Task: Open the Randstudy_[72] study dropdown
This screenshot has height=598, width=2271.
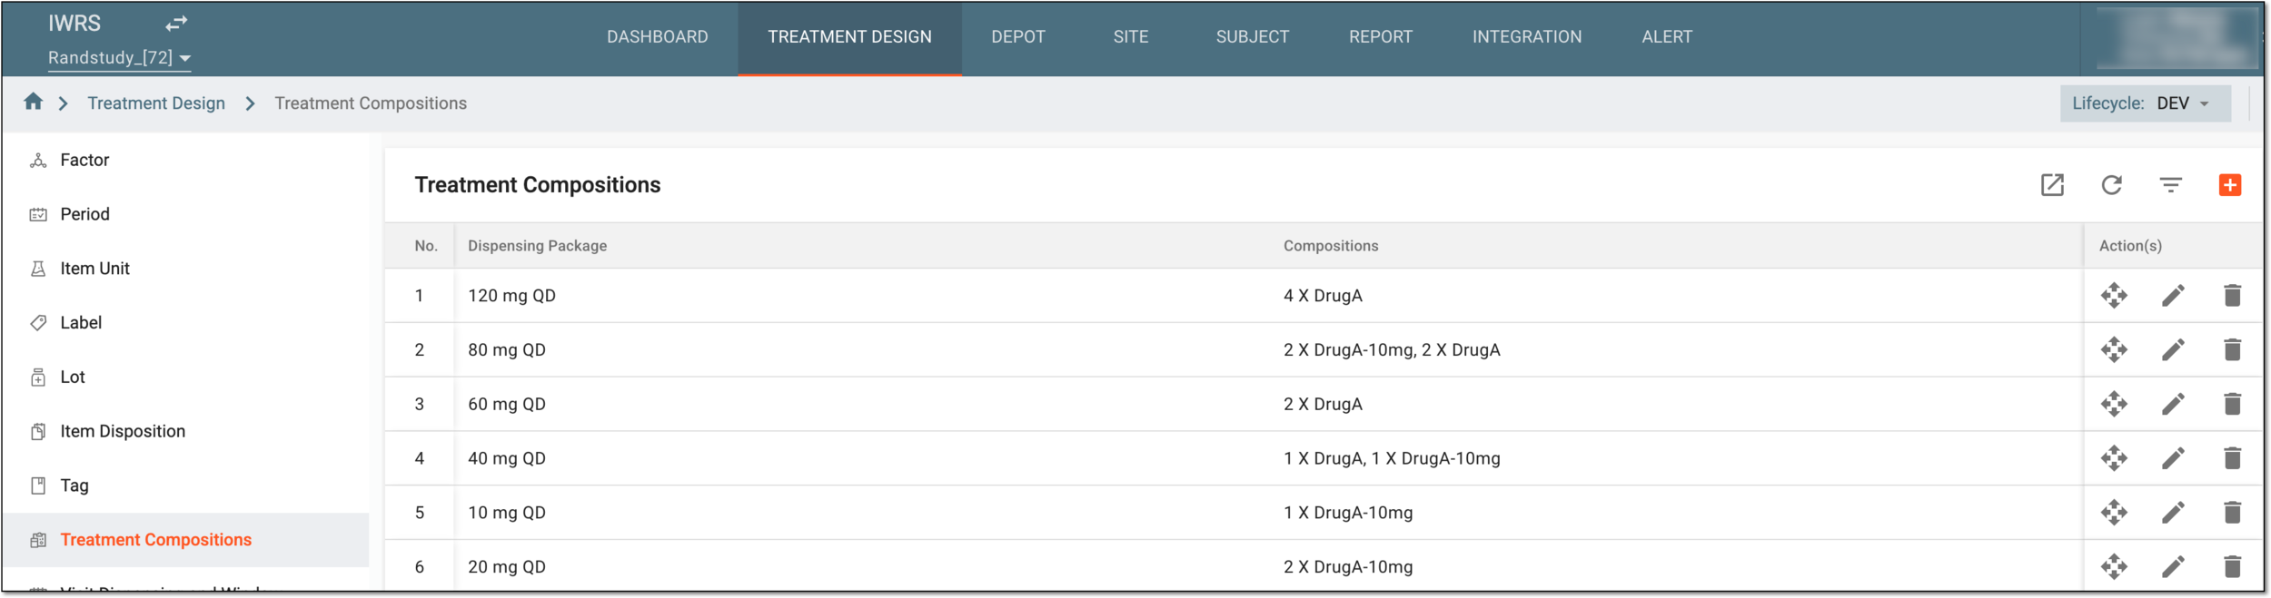Action: point(119,58)
